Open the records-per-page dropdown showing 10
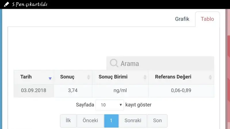The height and width of the screenshot is (129, 230). point(109,105)
